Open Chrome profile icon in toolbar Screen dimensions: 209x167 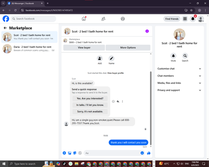coord(199,10)
